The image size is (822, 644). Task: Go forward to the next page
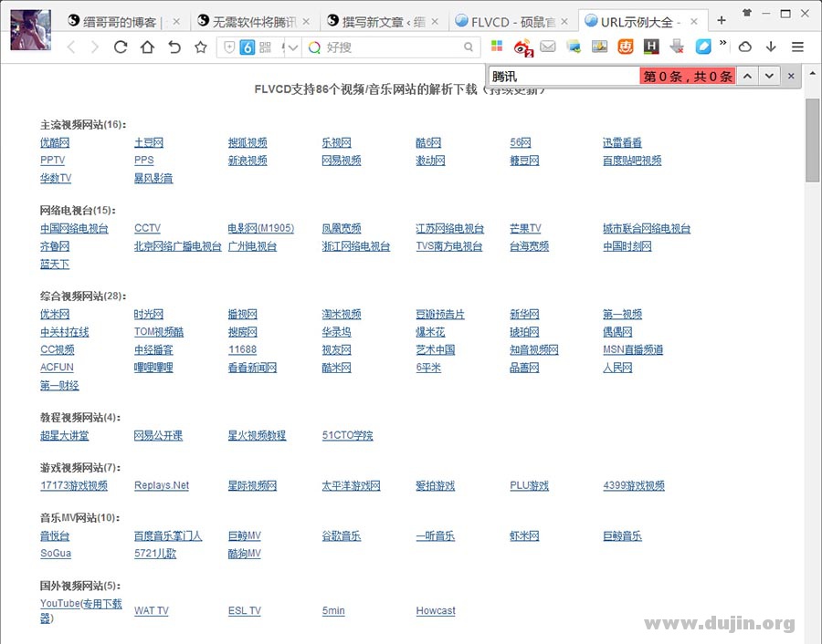(x=95, y=47)
